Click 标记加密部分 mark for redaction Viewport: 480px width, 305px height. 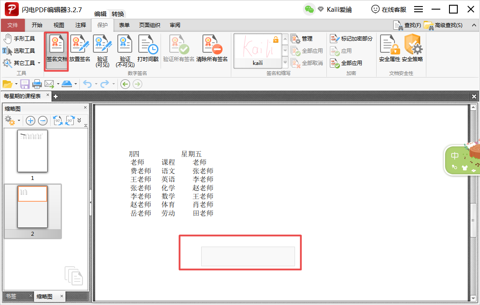(351, 39)
